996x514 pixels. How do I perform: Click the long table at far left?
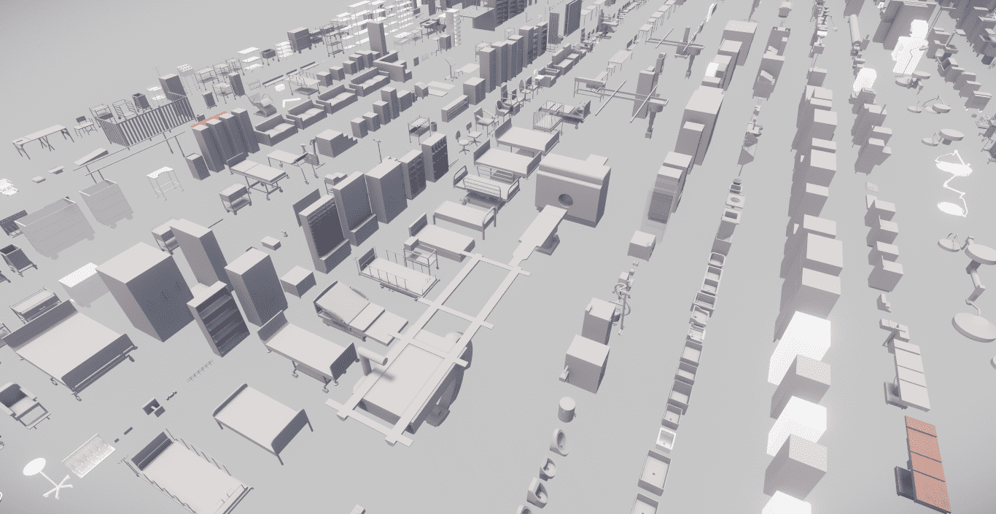(x=40, y=137)
